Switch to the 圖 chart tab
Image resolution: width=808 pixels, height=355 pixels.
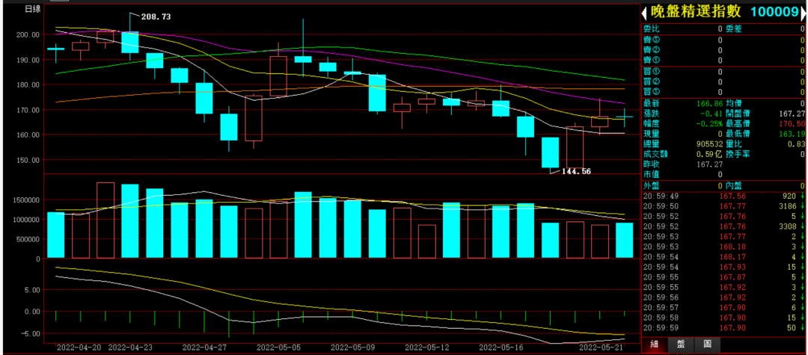[x=707, y=345]
